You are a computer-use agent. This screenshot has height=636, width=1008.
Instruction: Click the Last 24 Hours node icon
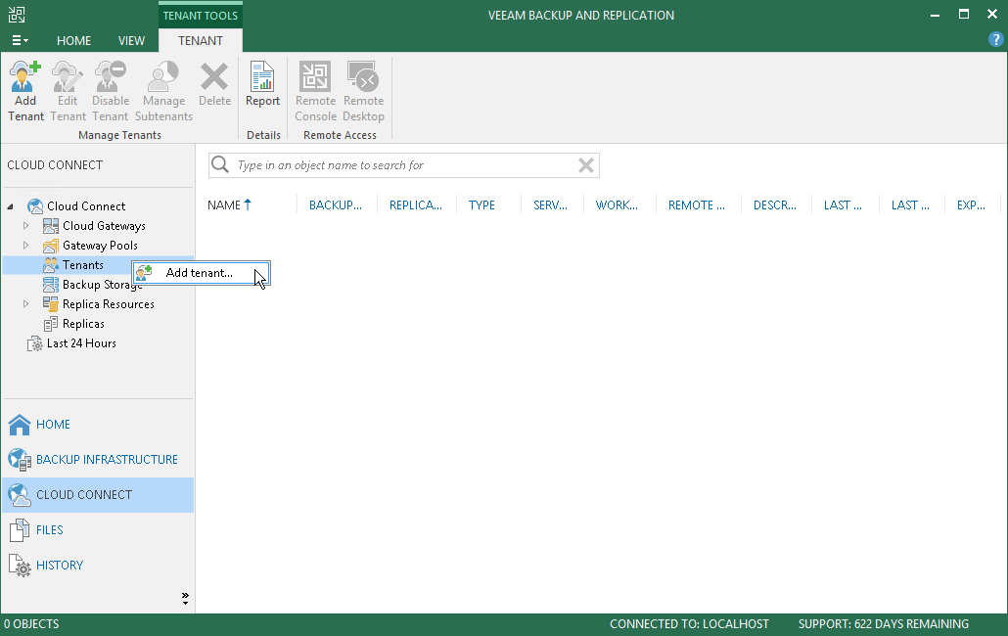[x=34, y=343]
